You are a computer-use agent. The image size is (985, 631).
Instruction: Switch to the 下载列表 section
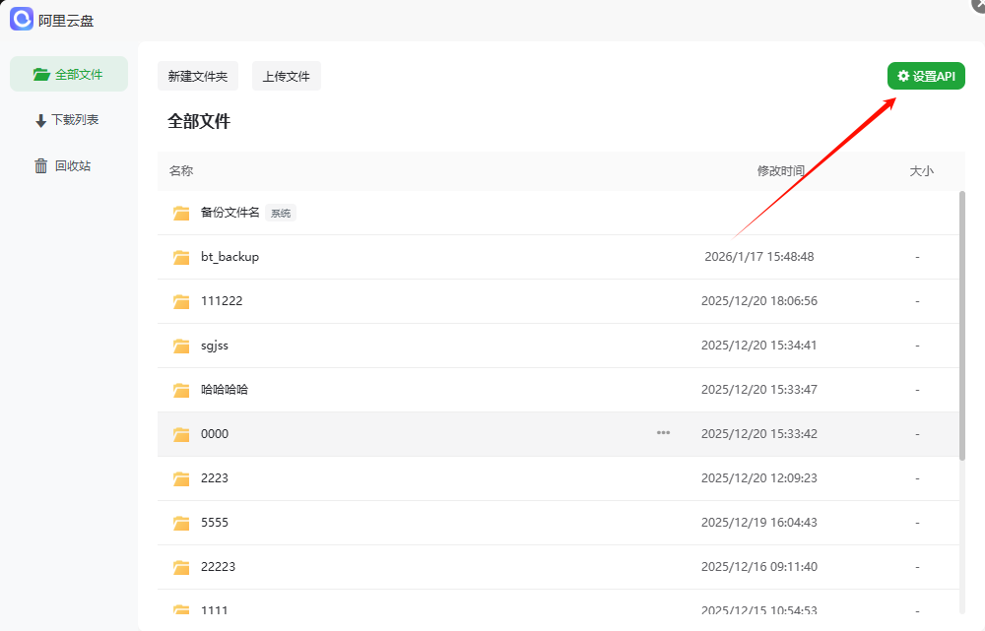coord(69,119)
